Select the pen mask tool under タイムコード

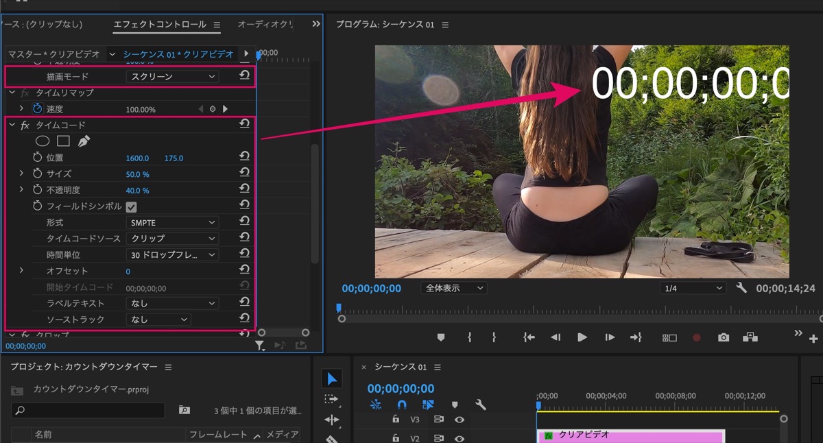point(84,141)
